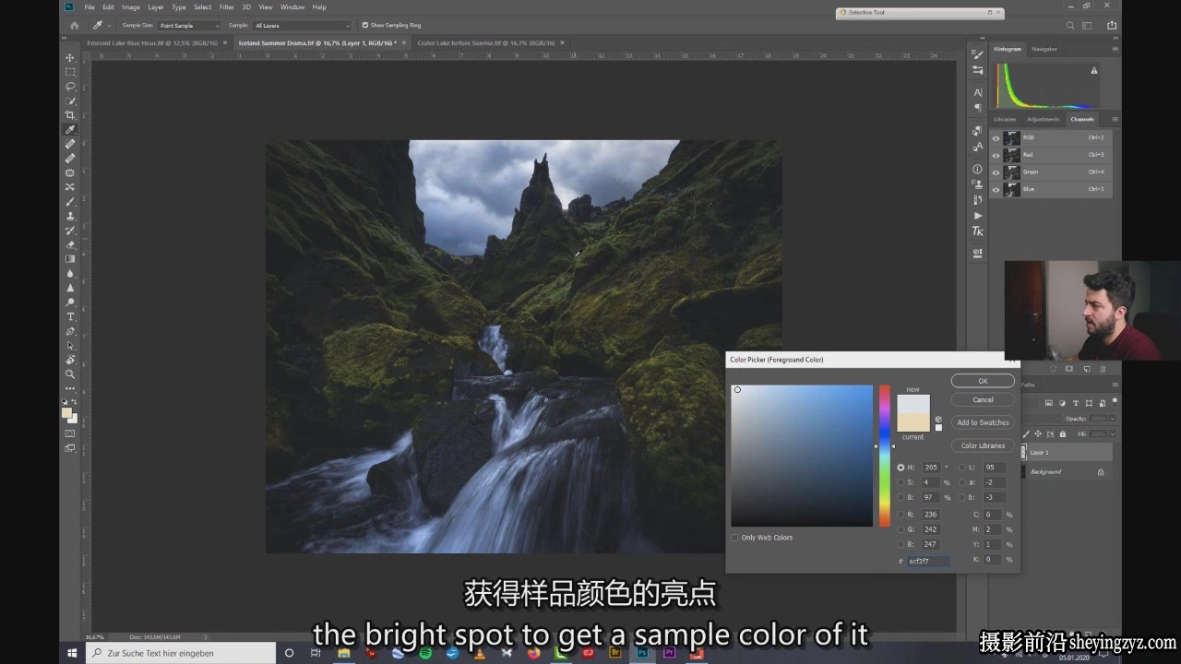Select the Horizontal Type tool
This screenshot has height=664, width=1181.
pos(70,316)
